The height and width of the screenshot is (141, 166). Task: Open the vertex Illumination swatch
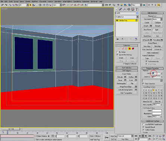[x=157, y=113]
